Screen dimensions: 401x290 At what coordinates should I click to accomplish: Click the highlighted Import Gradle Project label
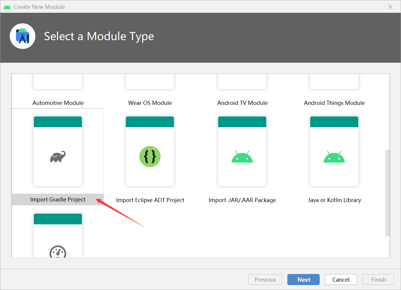click(x=58, y=199)
